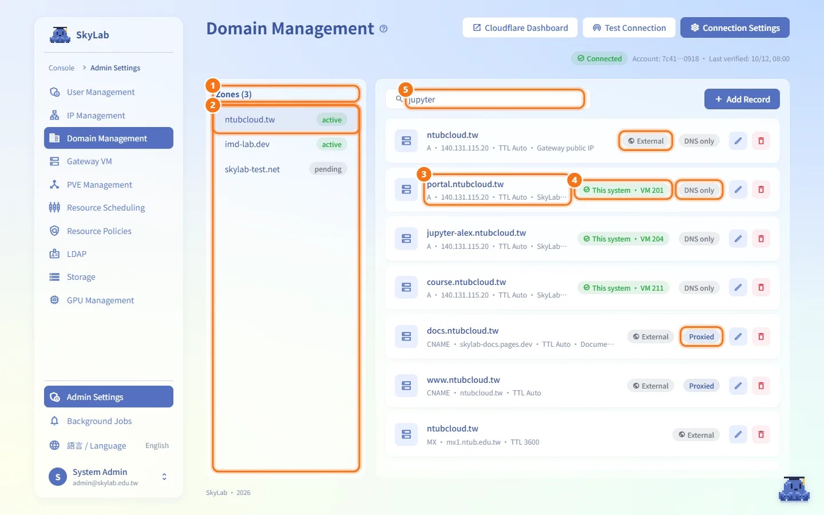Click the External badge on docs.ntubcloud.tw

tap(651, 336)
